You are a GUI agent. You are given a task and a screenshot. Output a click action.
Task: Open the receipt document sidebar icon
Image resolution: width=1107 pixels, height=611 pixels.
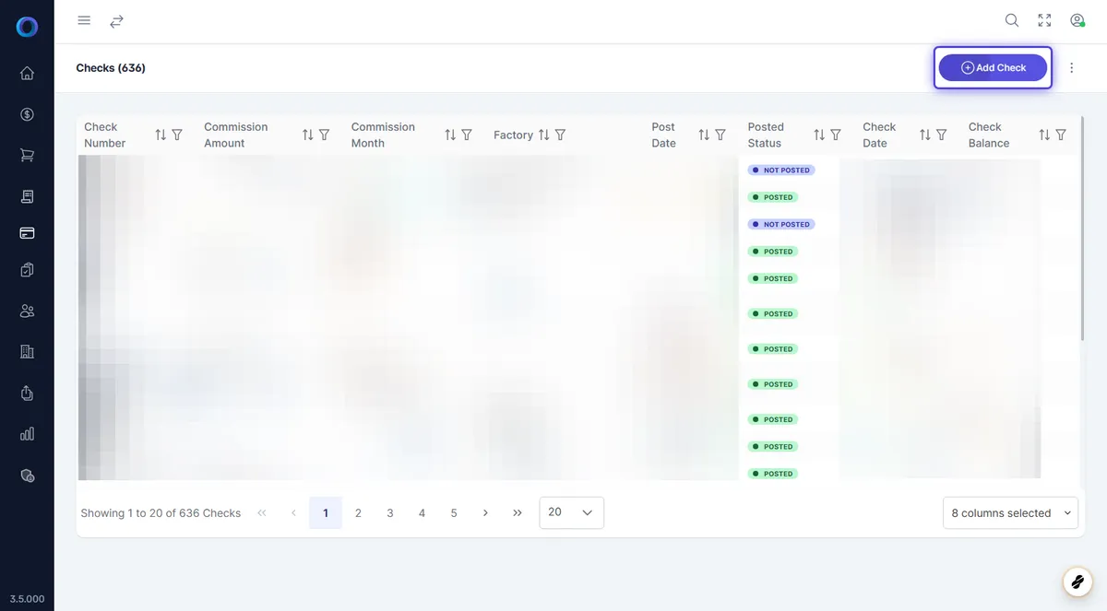point(27,196)
